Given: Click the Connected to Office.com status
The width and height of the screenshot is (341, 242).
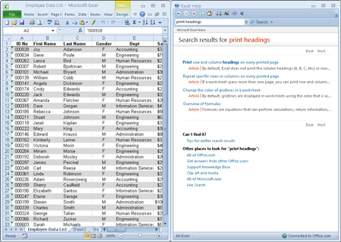Looking at the screenshot, I should pyautogui.click(x=307, y=236).
